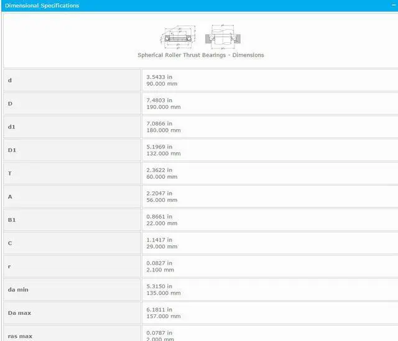Select the value 29.000 mm
398x341 pixels.
click(x=162, y=247)
